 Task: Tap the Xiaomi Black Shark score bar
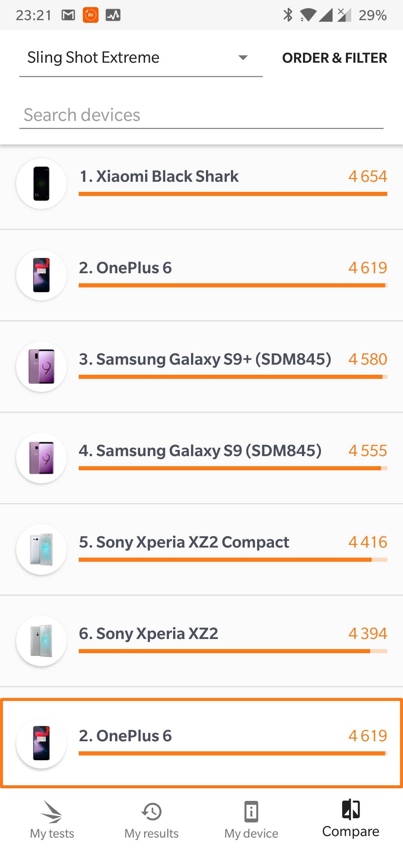click(x=233, y=194)
